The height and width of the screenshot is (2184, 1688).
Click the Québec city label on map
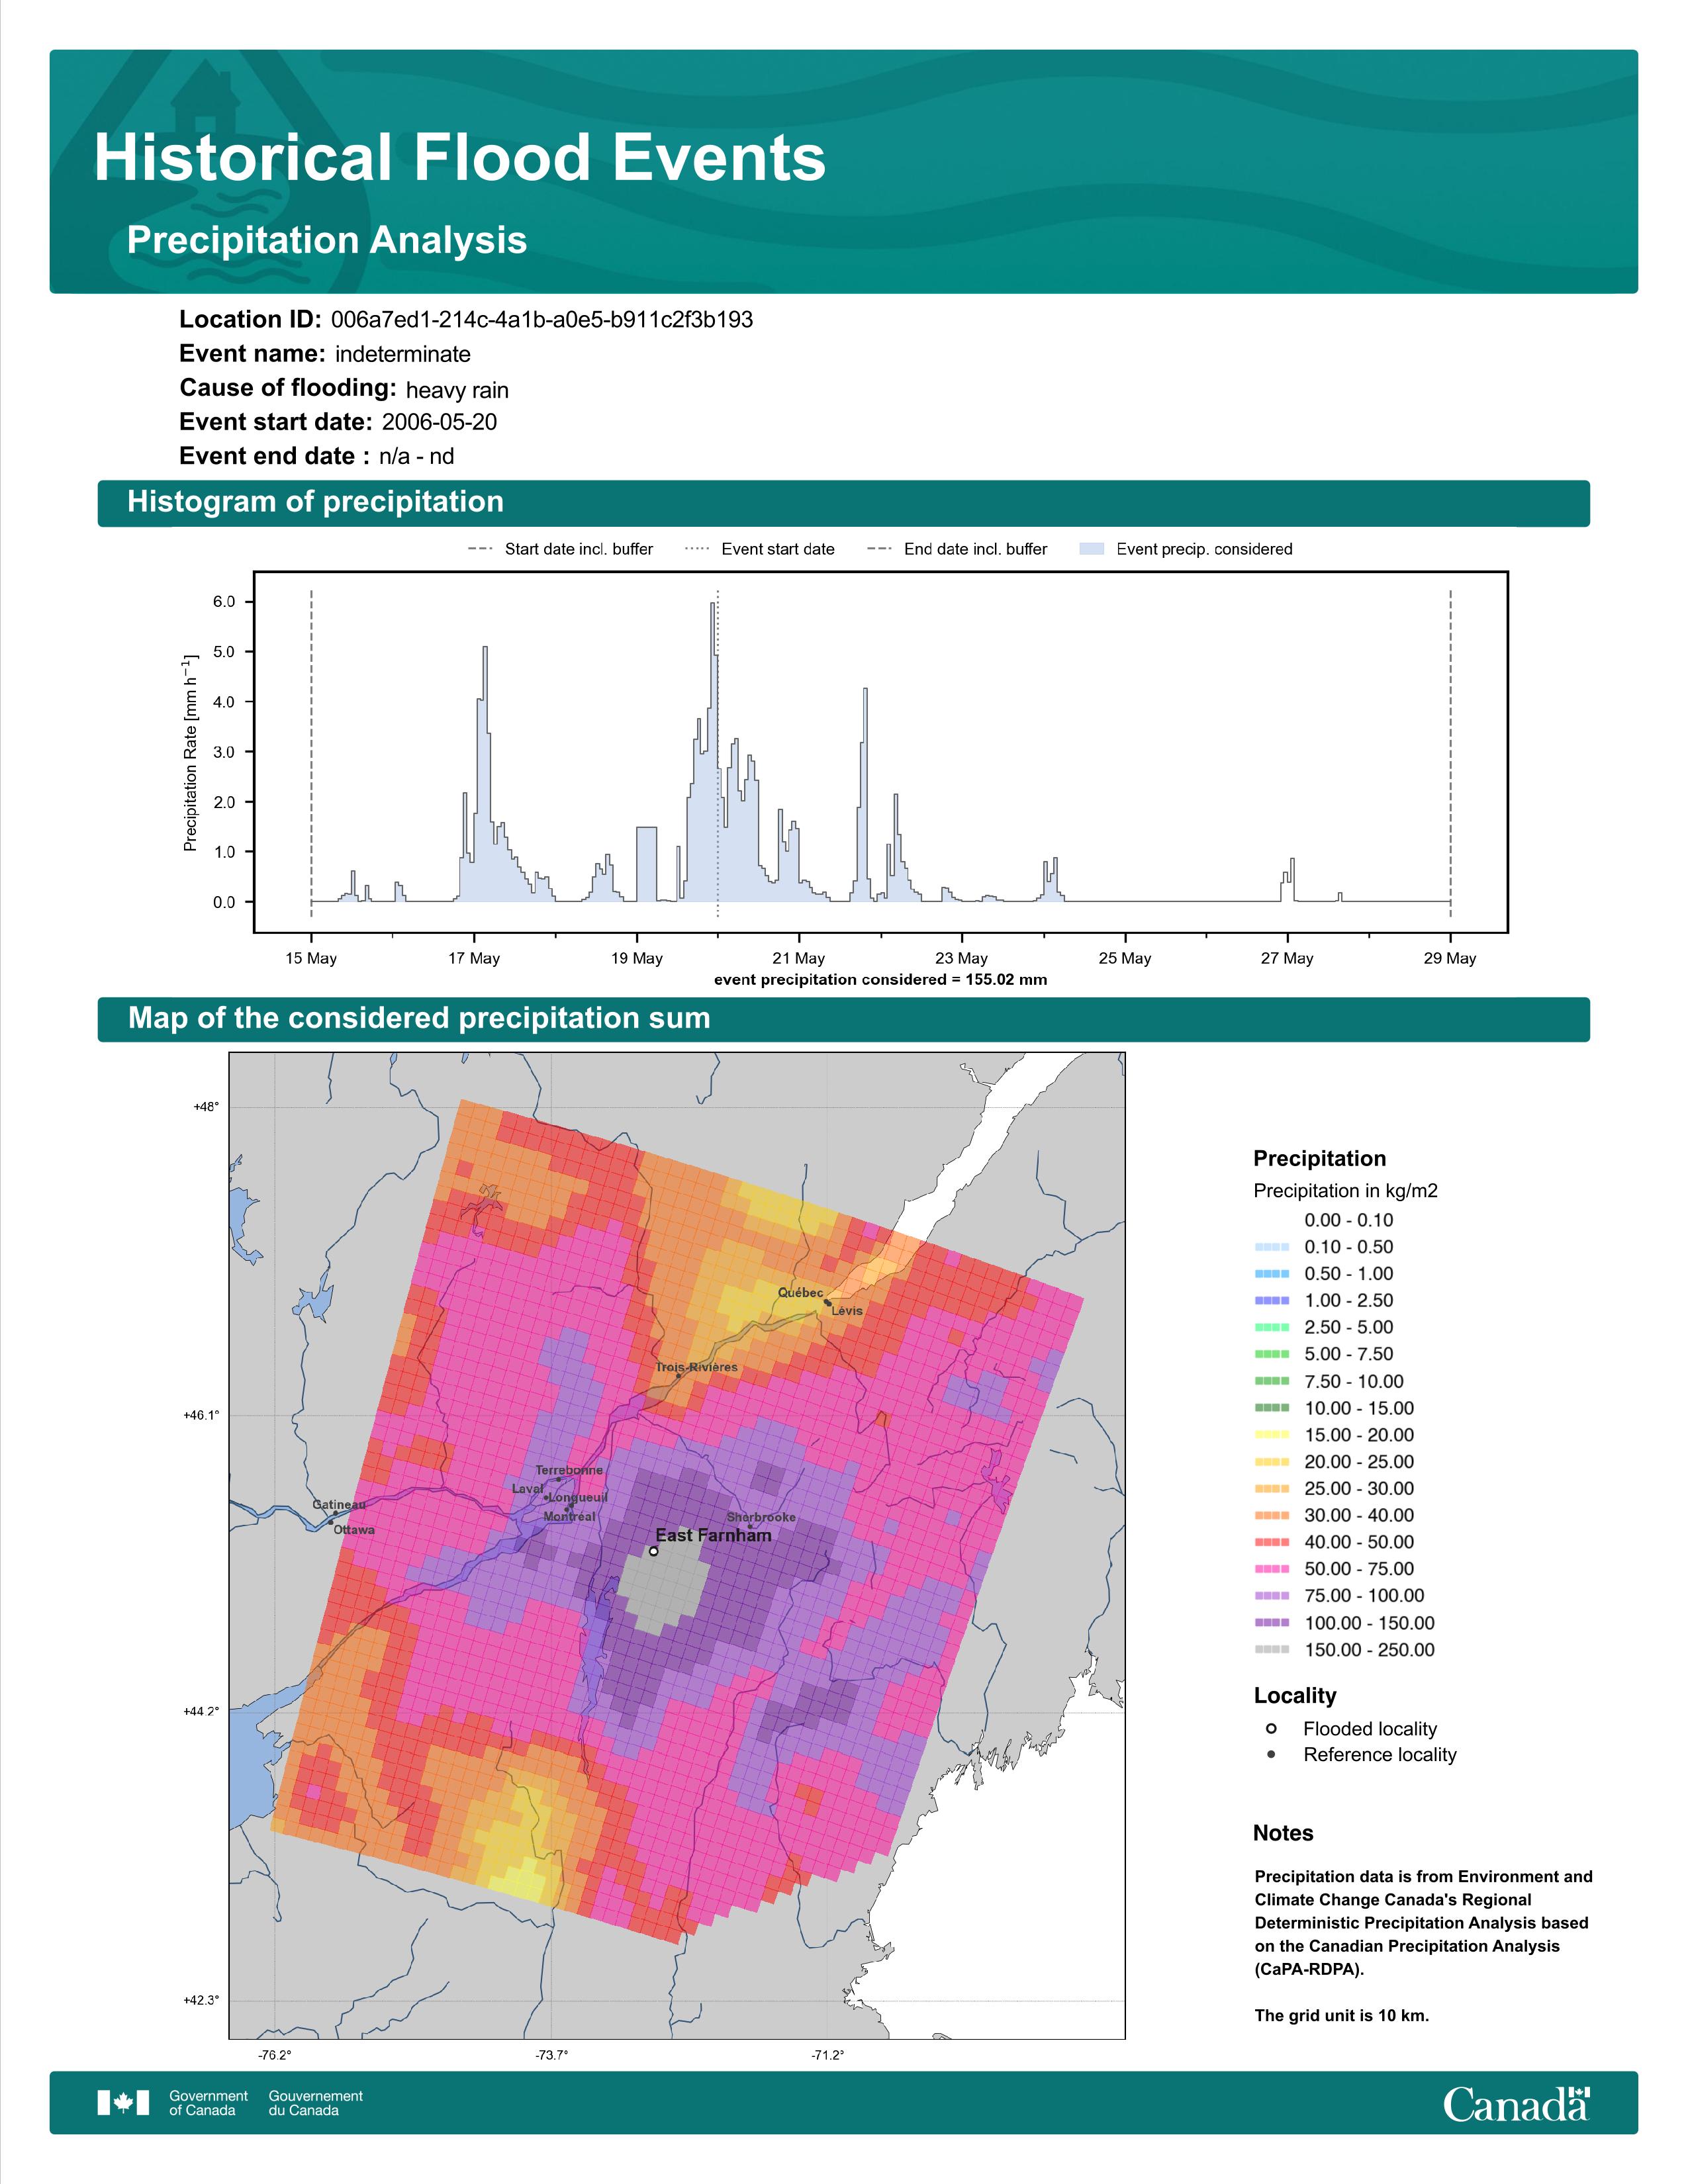coord(800,1292)
